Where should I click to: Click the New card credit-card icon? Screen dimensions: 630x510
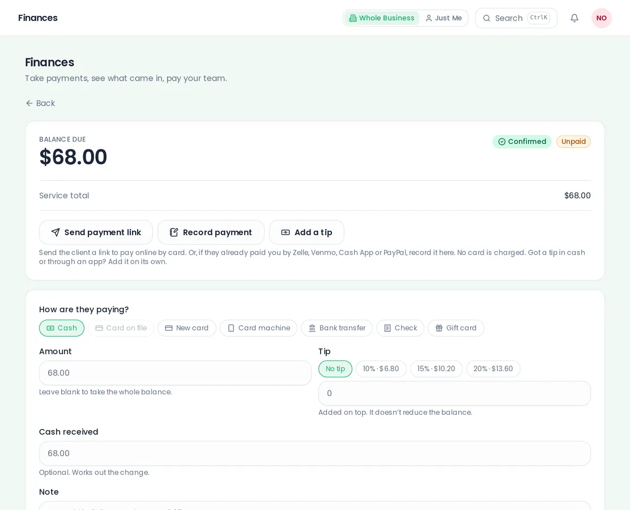pos(169,328)
